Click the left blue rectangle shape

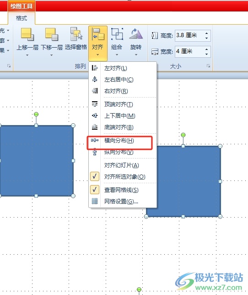coord(37,160)
